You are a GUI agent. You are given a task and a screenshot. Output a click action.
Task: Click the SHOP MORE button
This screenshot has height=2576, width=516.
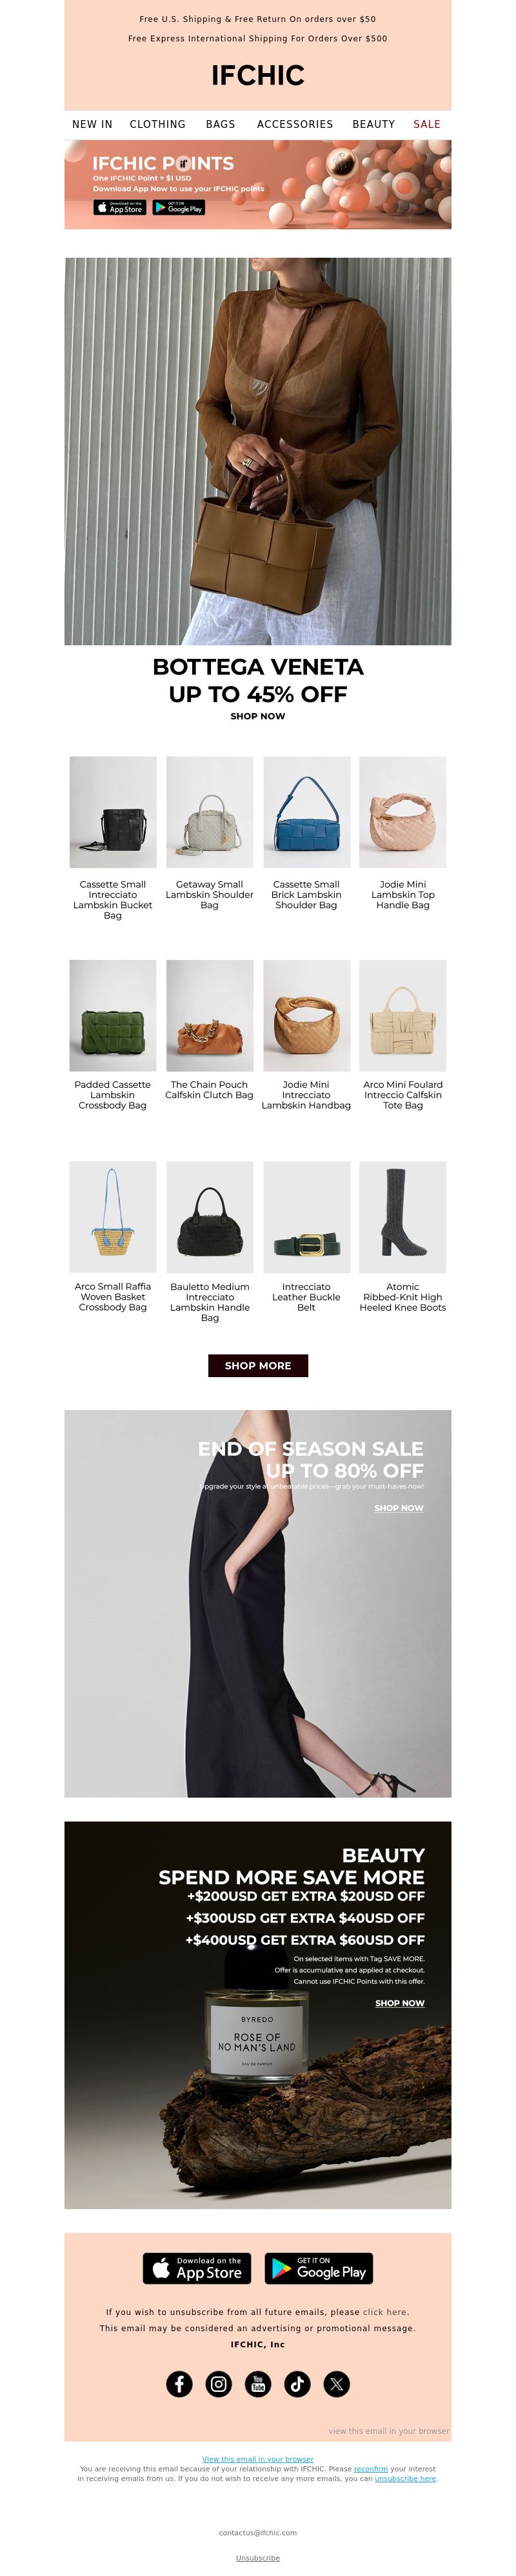pos(257,1365)
